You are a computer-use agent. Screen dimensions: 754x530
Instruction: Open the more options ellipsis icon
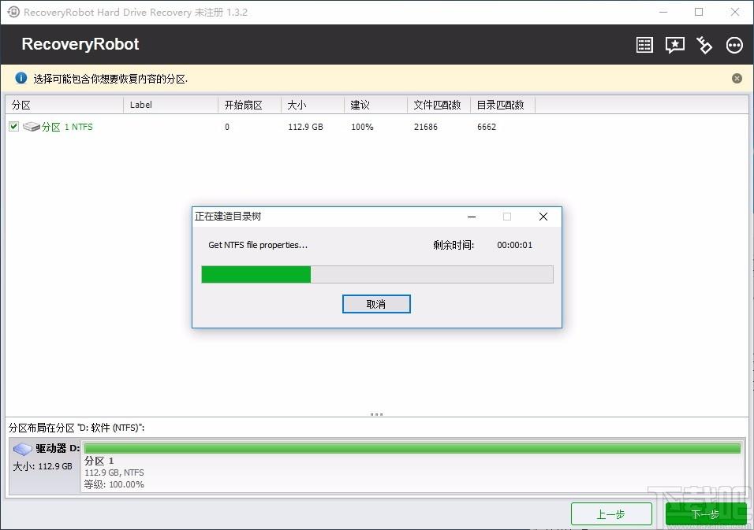point(734,45)
